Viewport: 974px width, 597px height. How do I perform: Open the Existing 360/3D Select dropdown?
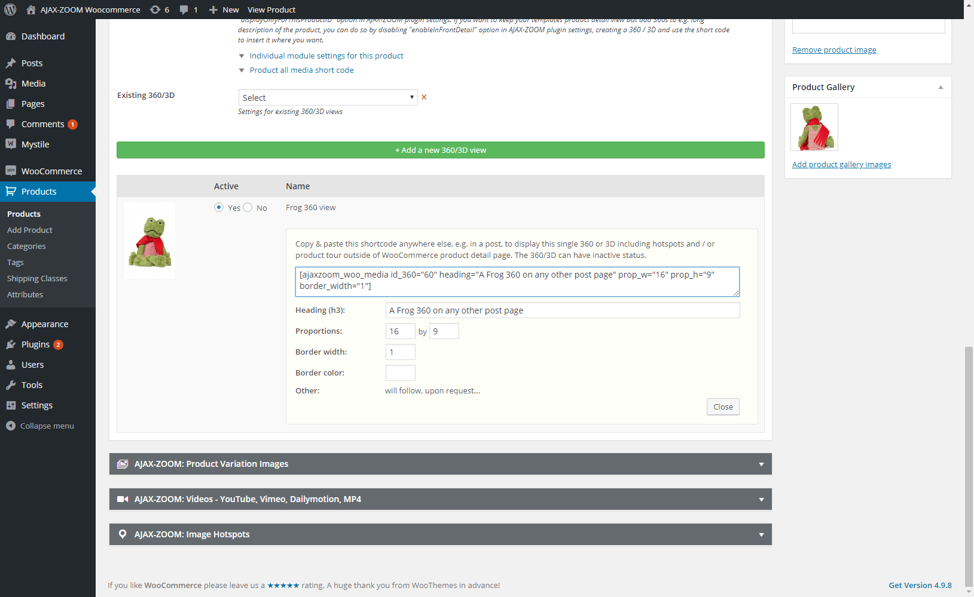coord(328,97)
